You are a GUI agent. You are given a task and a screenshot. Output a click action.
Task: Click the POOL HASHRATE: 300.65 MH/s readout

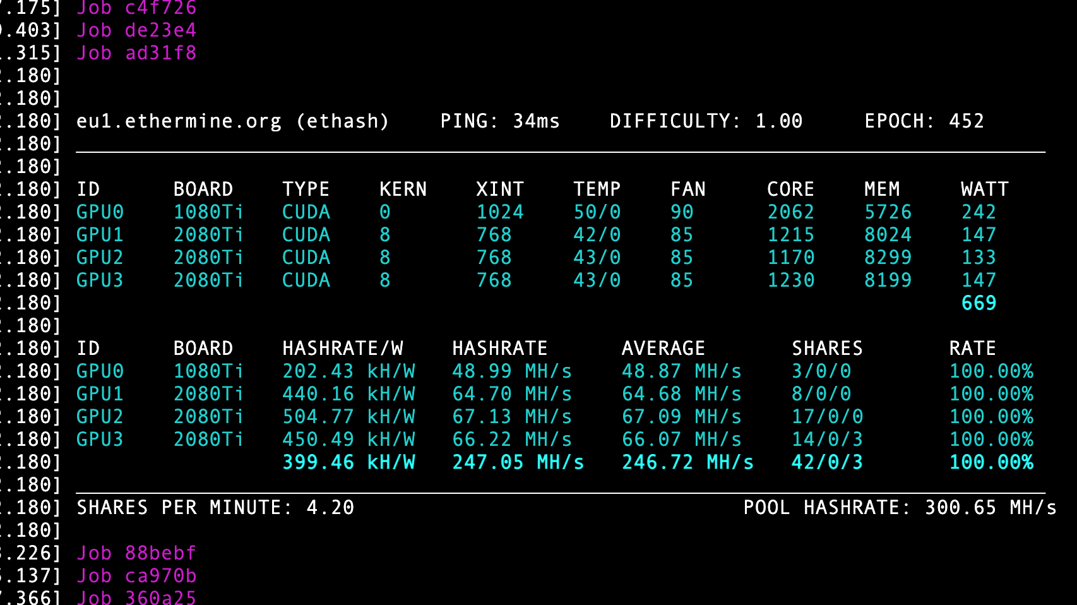click(900, 508)
